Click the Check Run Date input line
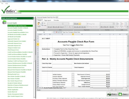129x99 pixels. [x=62, y=64]
